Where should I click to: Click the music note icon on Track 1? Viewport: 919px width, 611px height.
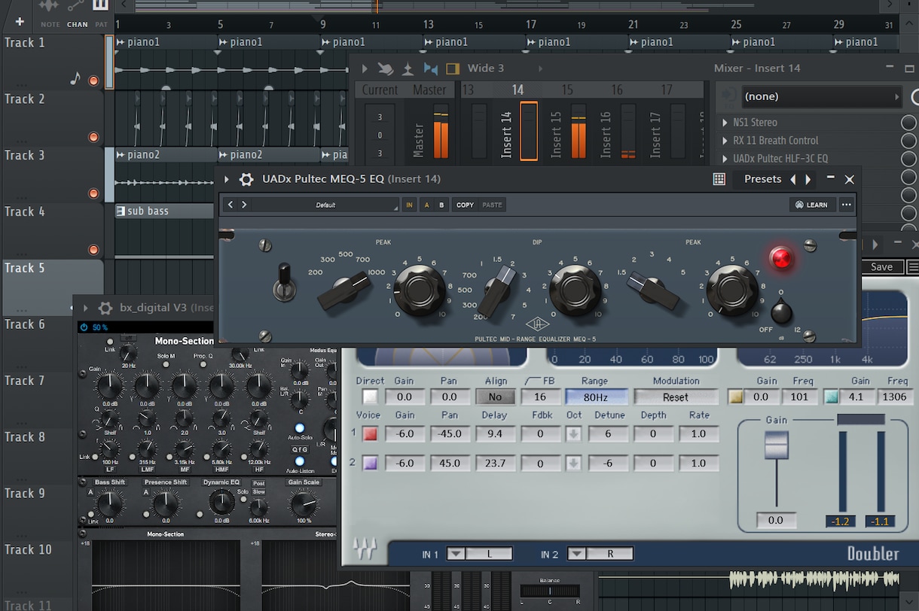pyautogui.click(x=75, y=78)
